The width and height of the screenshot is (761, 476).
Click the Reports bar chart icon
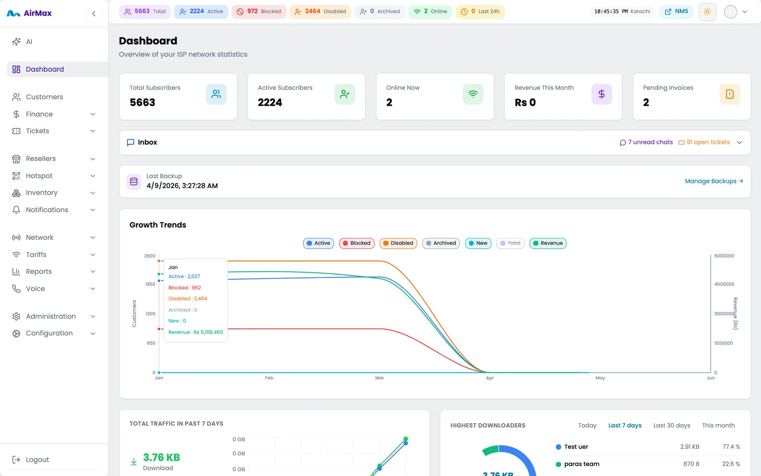tap(16, 271)
